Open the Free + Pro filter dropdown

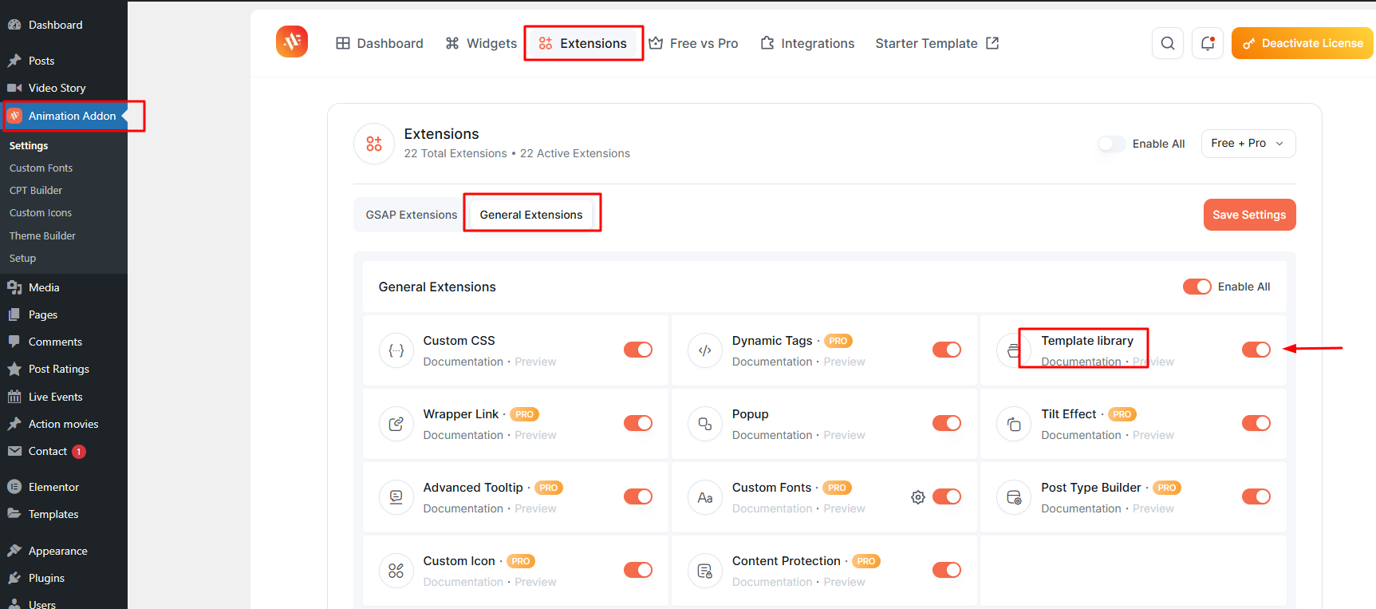(x=1248, y=144)
